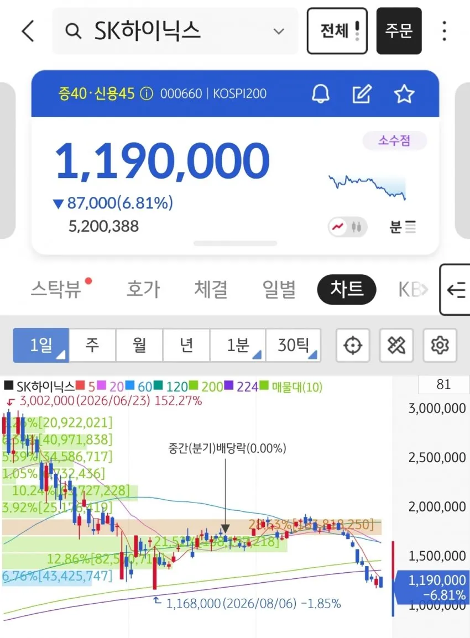Switch to the 스탁뷰 tab
The image size is (470, 638).
click(x=56, y=289)
